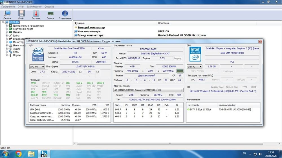Viewport: 282px width, 158px height.
Task: Click the Базовая частота operating point row
Action: (x=70, y=113)
